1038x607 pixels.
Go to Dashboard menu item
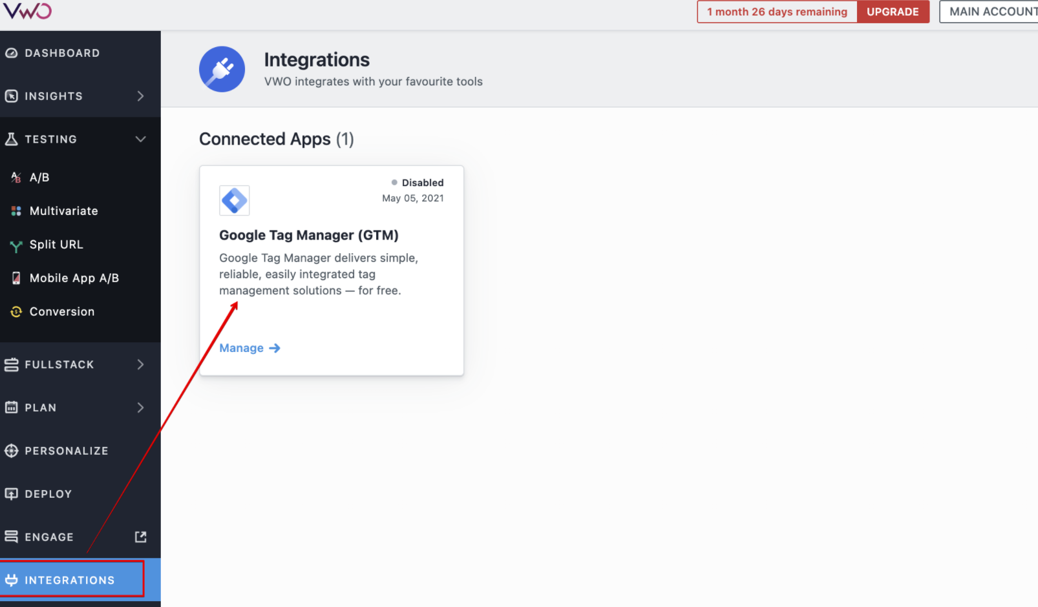click(x=80, y=53)
